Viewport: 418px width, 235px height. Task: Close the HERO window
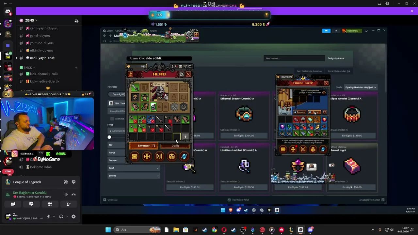[x=188, y=74]
